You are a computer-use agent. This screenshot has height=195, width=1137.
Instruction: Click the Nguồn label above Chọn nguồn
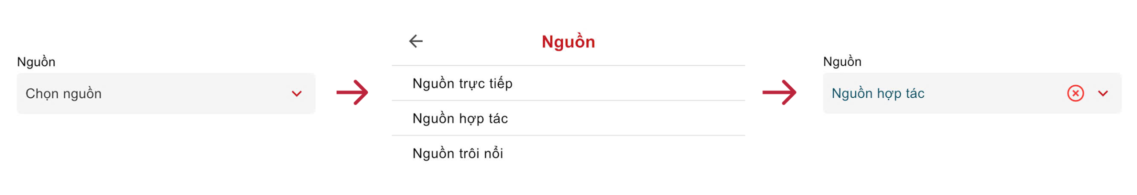pos(36,62)
